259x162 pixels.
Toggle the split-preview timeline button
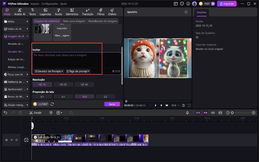(x=213, y=113)
